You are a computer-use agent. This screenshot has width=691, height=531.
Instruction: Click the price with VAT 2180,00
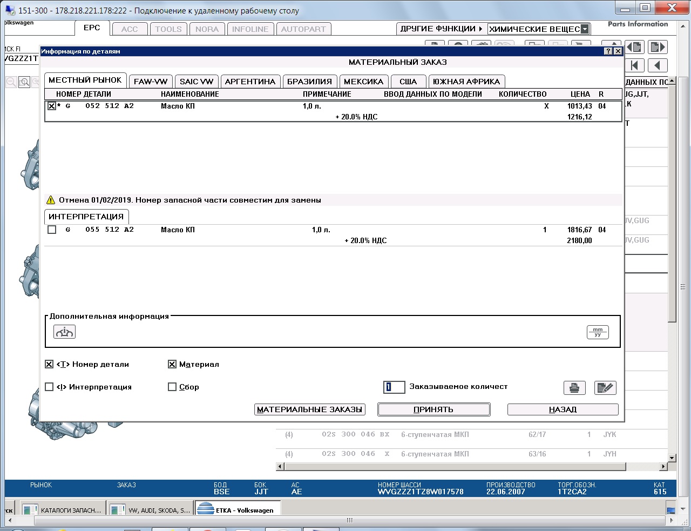coord(579,240)
